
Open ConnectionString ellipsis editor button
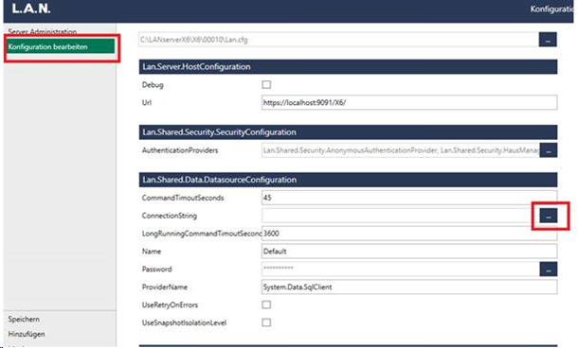[549, 216]
